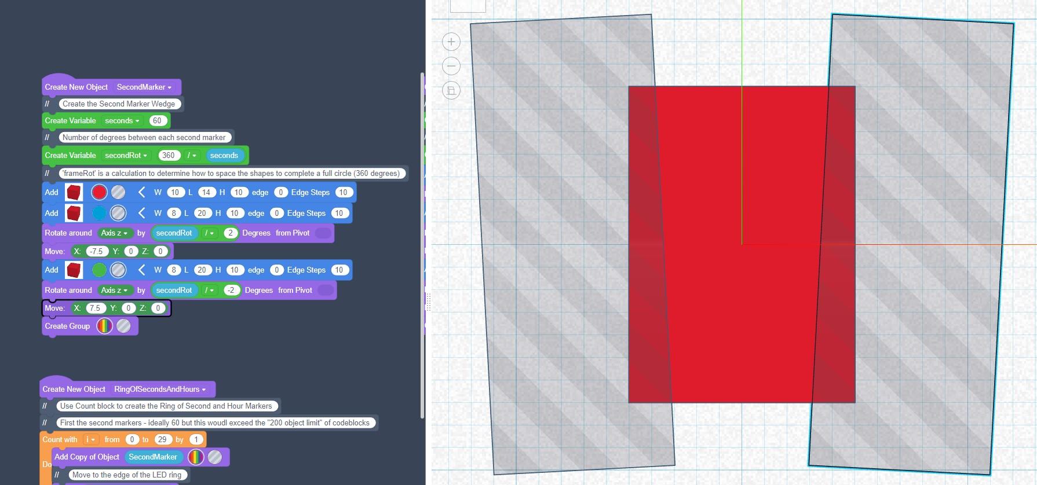
Task: Click comment about the '200 object limit'
Action: click(215, 422)
